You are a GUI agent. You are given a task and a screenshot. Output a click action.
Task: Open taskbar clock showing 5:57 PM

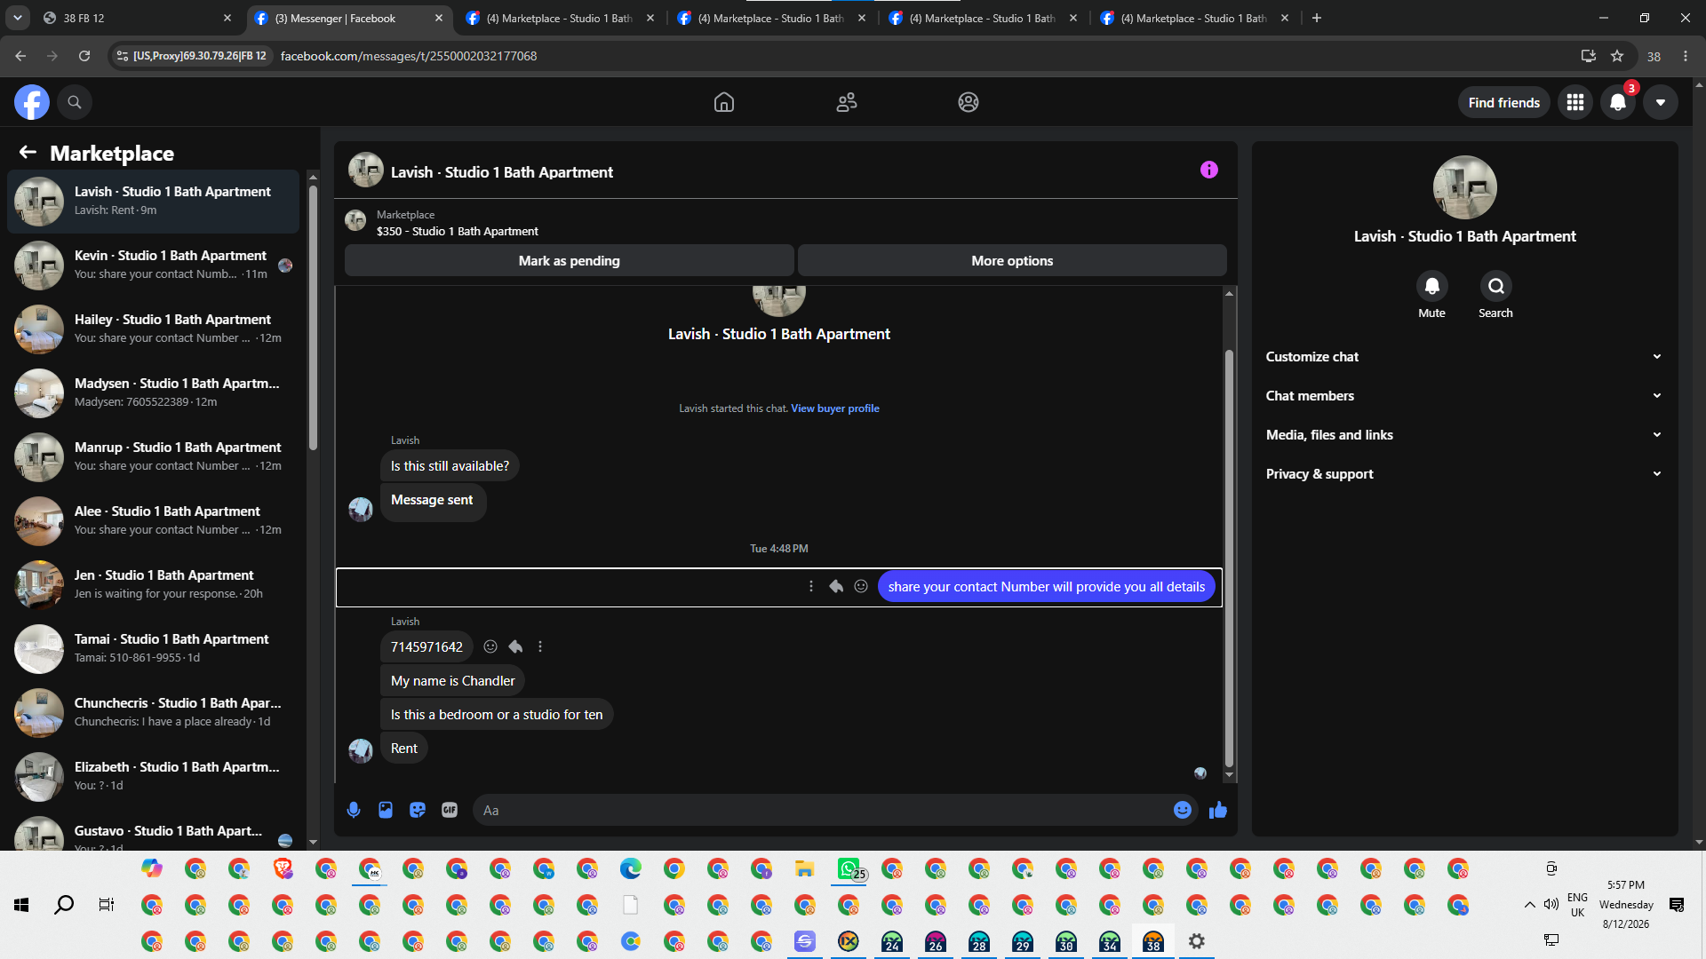(x=1626, y=905)
